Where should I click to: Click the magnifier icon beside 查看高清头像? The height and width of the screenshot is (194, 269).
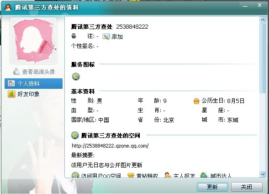pos(16,71)
